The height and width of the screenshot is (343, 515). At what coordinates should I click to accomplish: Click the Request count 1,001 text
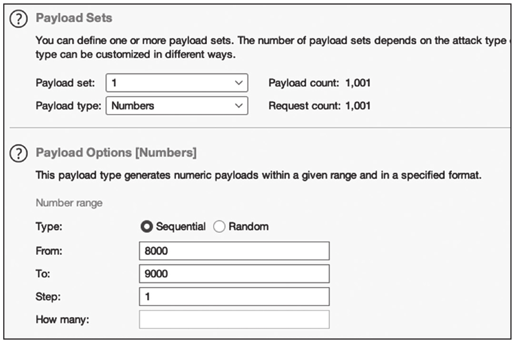coord(319,106)
